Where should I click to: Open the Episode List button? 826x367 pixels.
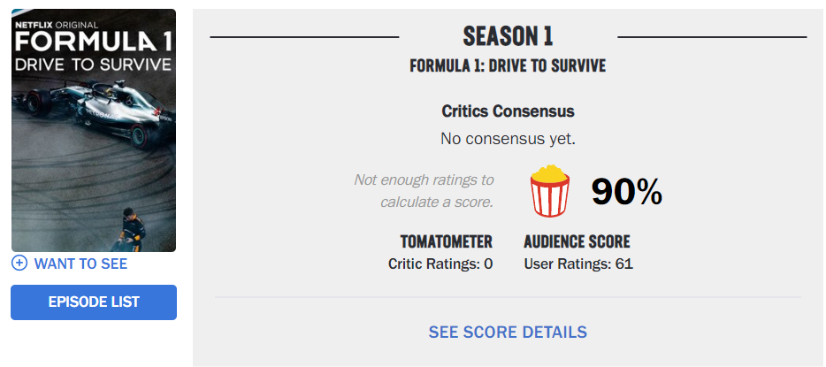pos(94,302)
